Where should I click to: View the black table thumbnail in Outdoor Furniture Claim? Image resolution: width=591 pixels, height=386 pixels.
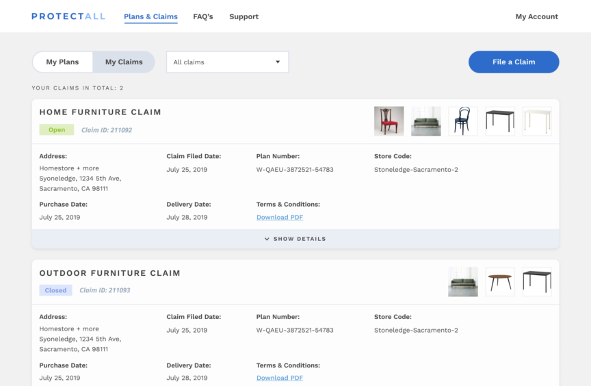pos(537,282)
